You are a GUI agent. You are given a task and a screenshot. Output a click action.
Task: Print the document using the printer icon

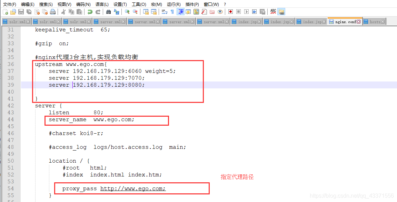coord(53,12)
